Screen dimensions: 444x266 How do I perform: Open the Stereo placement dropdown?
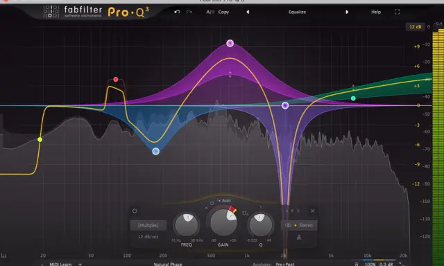[x=299, y=225]
